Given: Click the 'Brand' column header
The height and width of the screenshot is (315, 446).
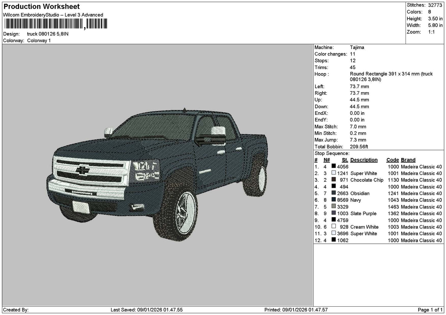Looking at the screenshot, I should (408, 160).
